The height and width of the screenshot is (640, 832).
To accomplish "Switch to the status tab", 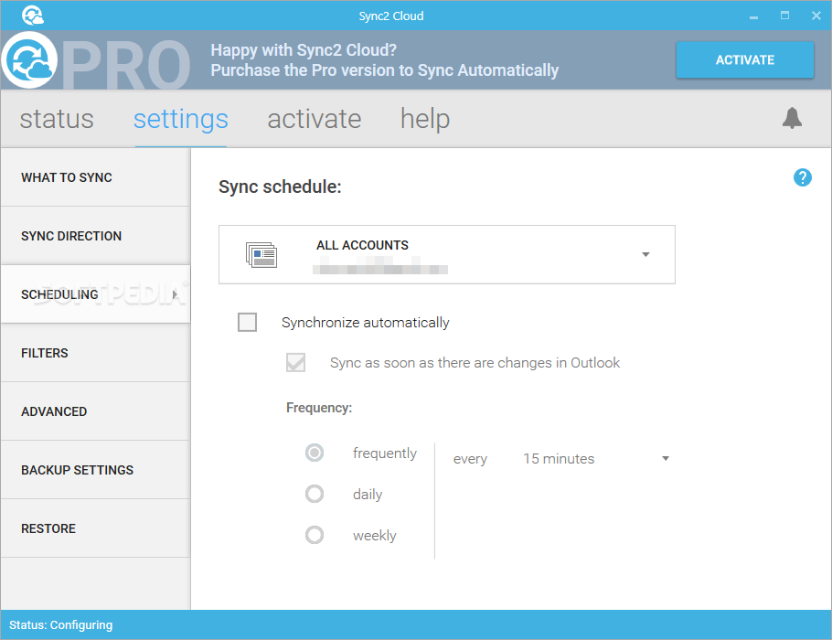I will 57,119.
